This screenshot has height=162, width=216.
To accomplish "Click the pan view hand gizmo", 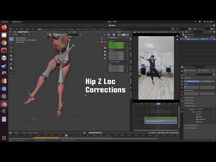I will click(x=105, y=51).
